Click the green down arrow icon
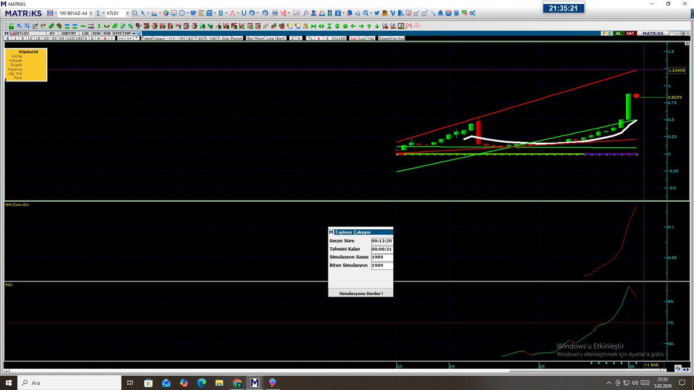This screenshot has height=390, width=694. click(x=377, y=26)
